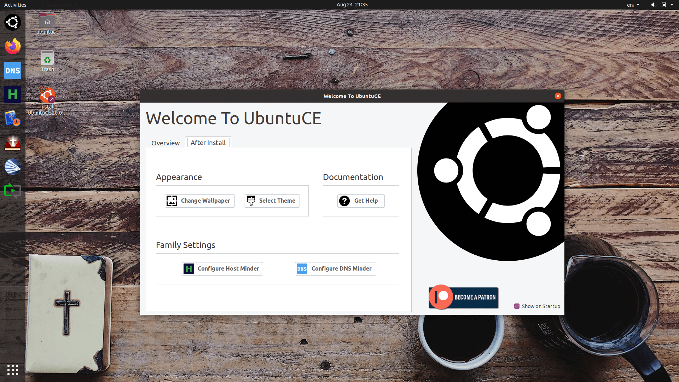679x382 pixels.
Task: Open the en keyboard layout dropdown
Action: pyautogui.click(x=633, y=5)
